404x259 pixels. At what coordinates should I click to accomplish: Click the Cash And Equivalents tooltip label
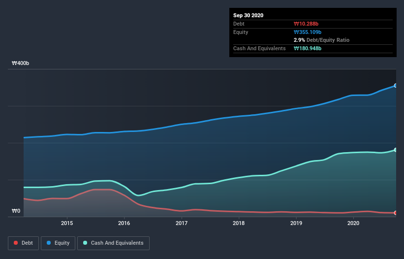coord(259,48)
